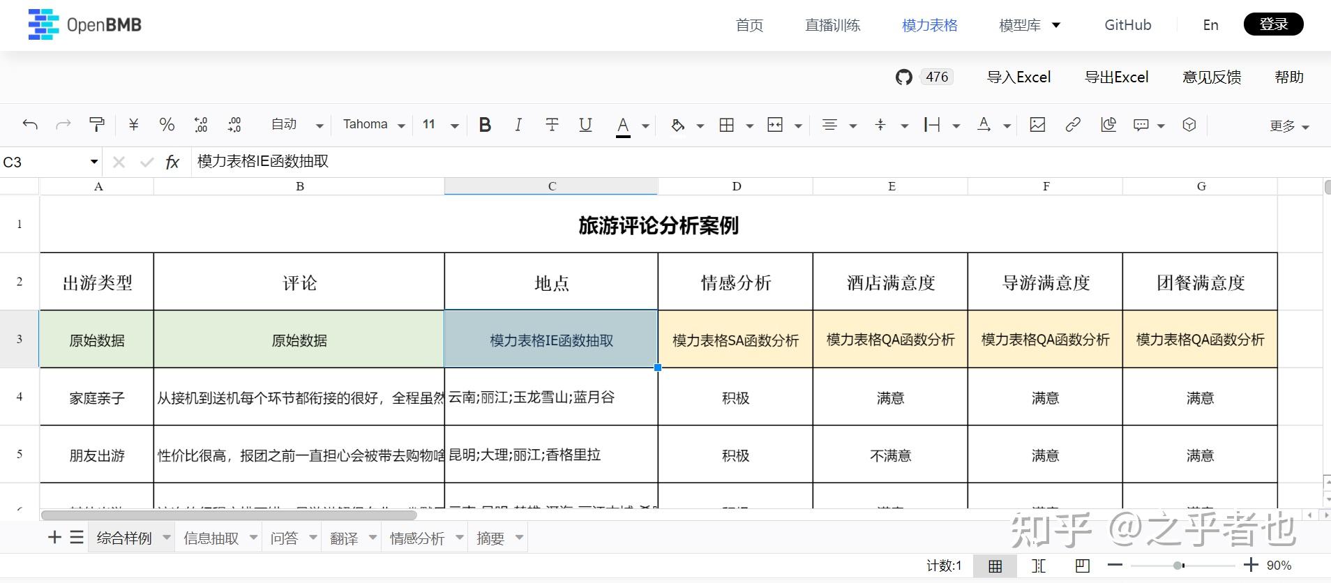Click the redo arrow icon
Screen dimensions: 1331x583
click(63, 125)
